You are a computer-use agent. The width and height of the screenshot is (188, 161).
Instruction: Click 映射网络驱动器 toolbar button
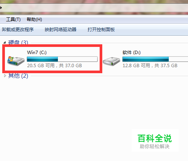tap(61, 30)
